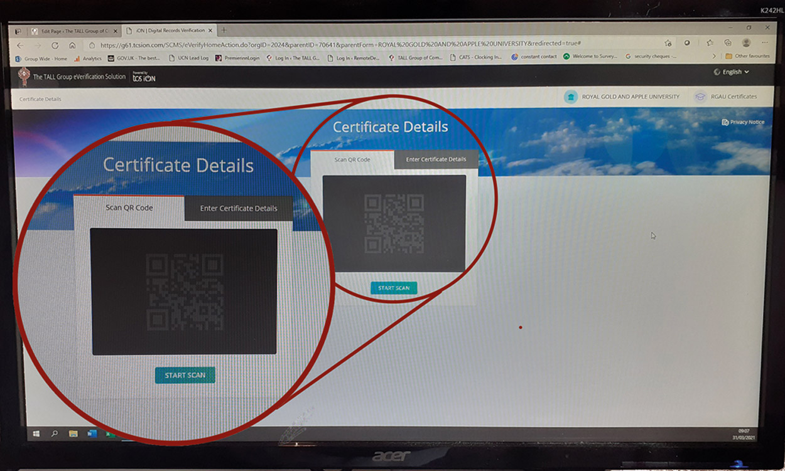The image size is (785, 471).
Task: Click the Certificate Details page heading
Action: (391, 127)
